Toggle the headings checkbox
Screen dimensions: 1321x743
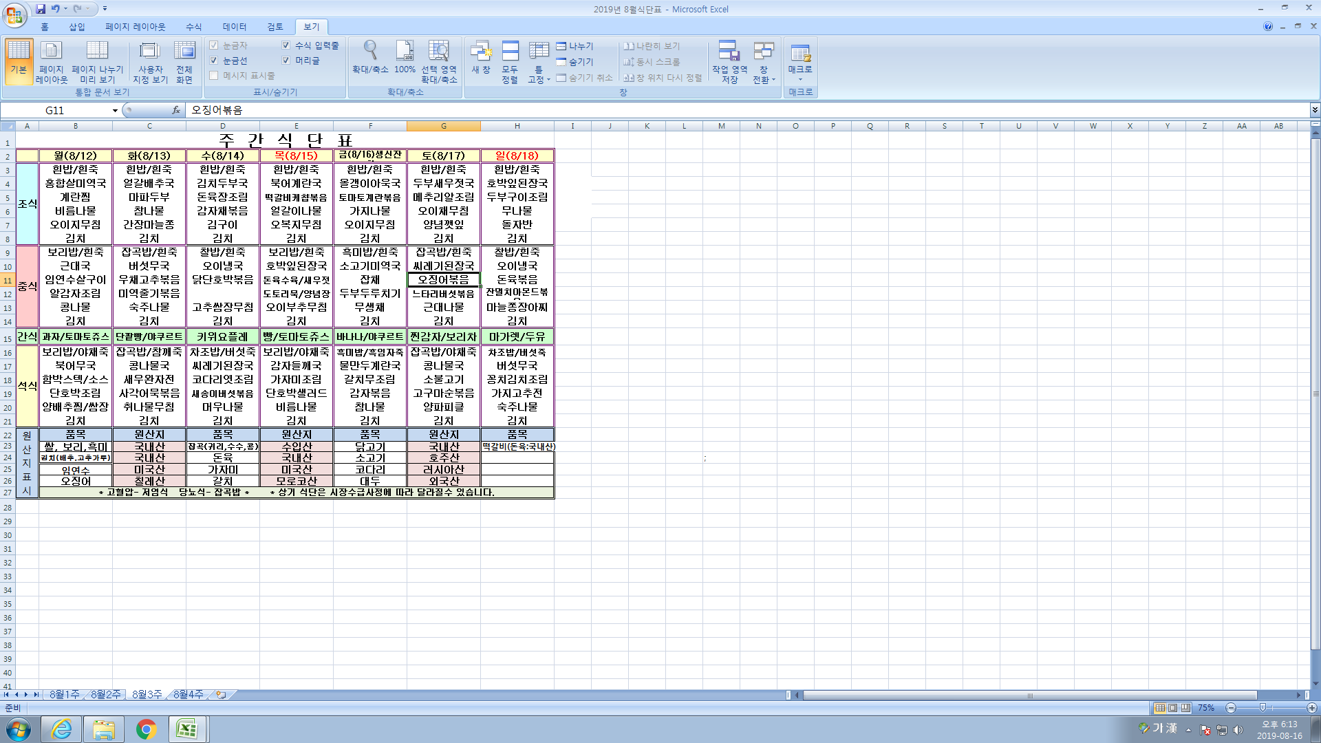[x=286, y=61]
